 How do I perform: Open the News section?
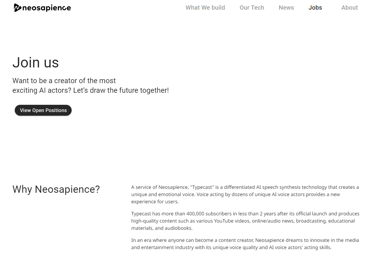coord(286,8)
